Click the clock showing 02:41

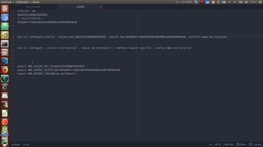pos(253,2)
